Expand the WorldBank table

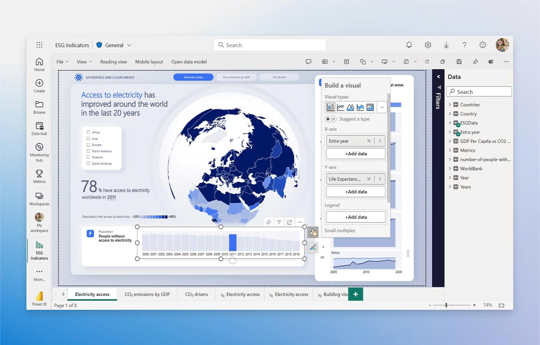(x=450, y=169)
